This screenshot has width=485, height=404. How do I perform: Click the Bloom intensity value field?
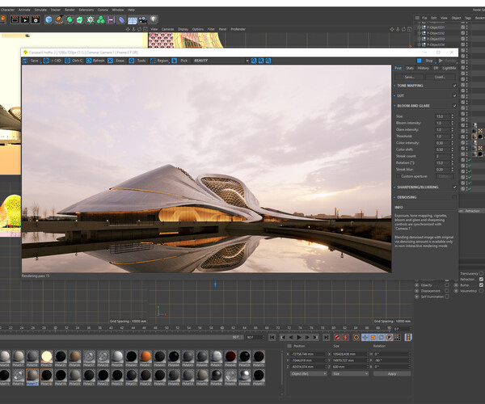click(443, 123)
